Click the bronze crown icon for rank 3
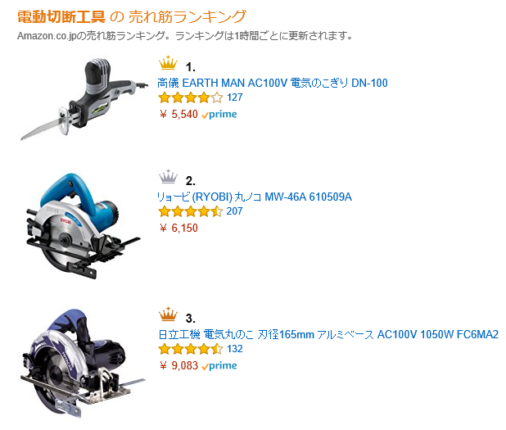506x430 pixels. point(168,315)
